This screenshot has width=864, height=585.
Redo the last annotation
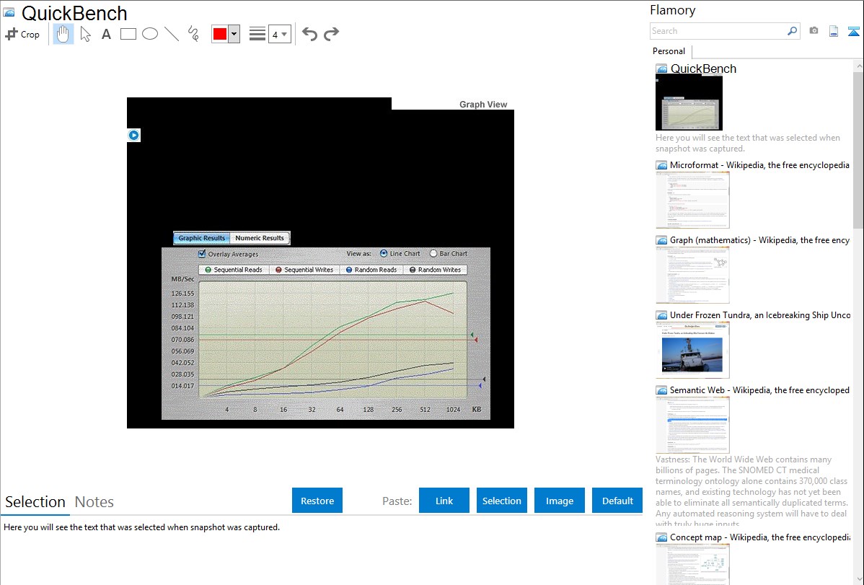(331, 34)
